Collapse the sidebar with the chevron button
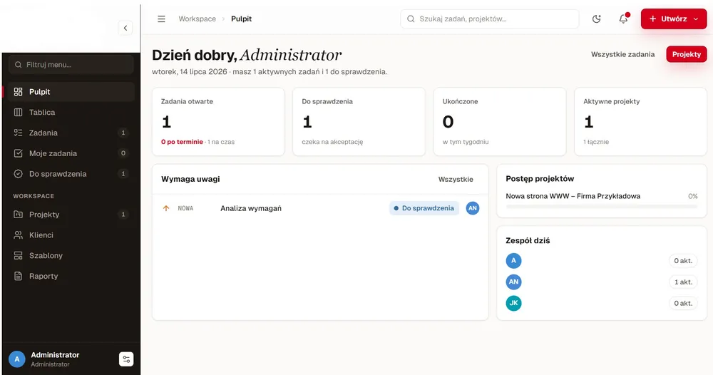Screen dimensions: 713x375 click(125, 28)
